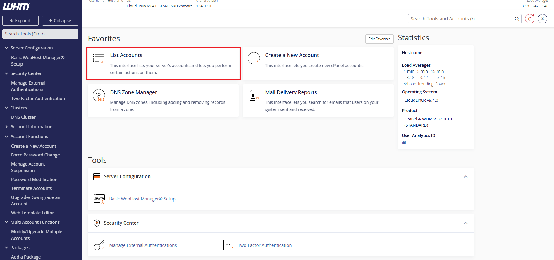This screenshot has height=260, width=554.
Task: Open Two-Factor Authentication in sidebar
Action: (x=38, y=99)
